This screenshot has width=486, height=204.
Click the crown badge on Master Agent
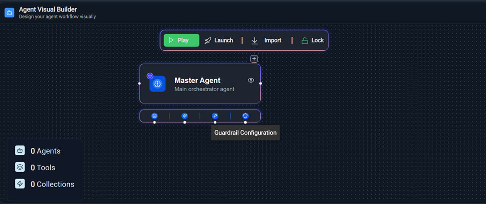coord(150,76)
